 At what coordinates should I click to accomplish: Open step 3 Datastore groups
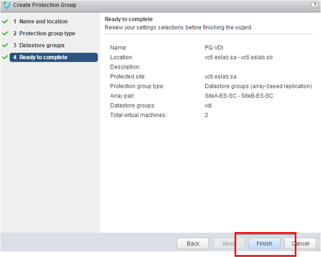pos(42,46)
